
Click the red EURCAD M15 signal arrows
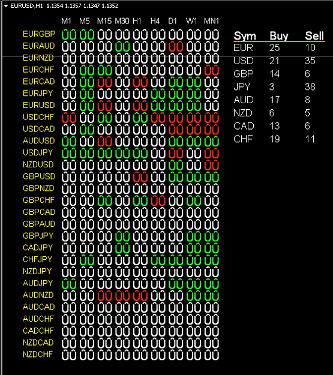(104, 82)
